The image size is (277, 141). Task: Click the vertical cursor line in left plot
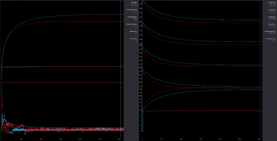[x=121, y=71]
